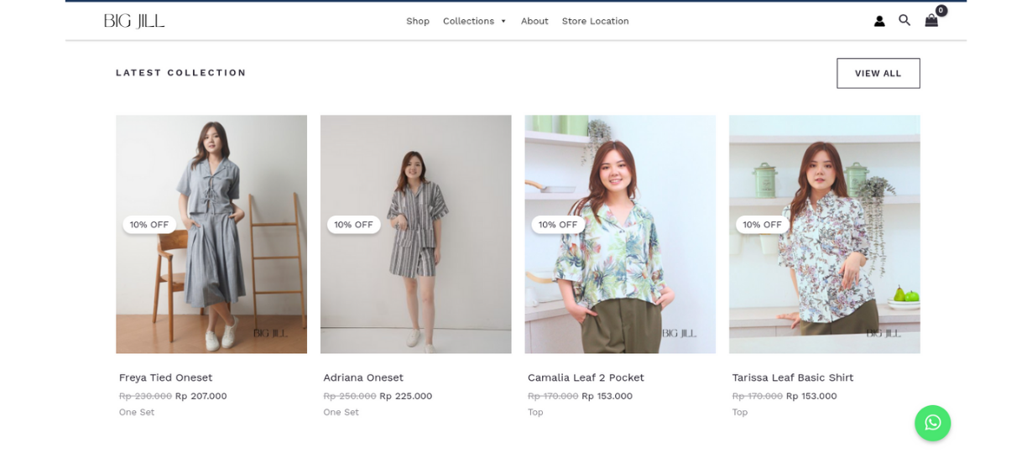The image size is (1032, 463).
Task: Go to the Shop menu item
Action: click(x=418, y=21)
